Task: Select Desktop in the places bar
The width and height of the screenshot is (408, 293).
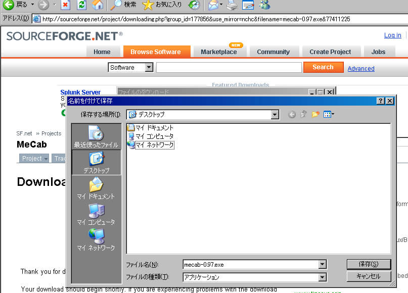Action: 96,163
